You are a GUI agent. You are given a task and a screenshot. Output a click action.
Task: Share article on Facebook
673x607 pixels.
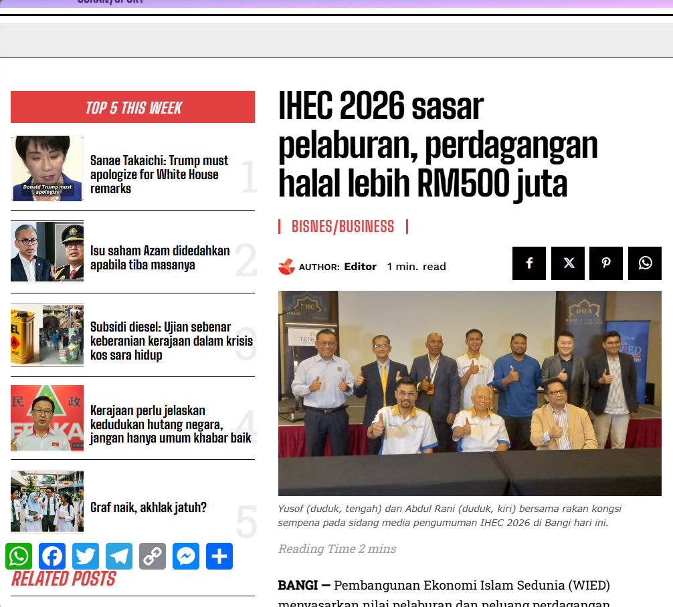click(x=528, y=263)
